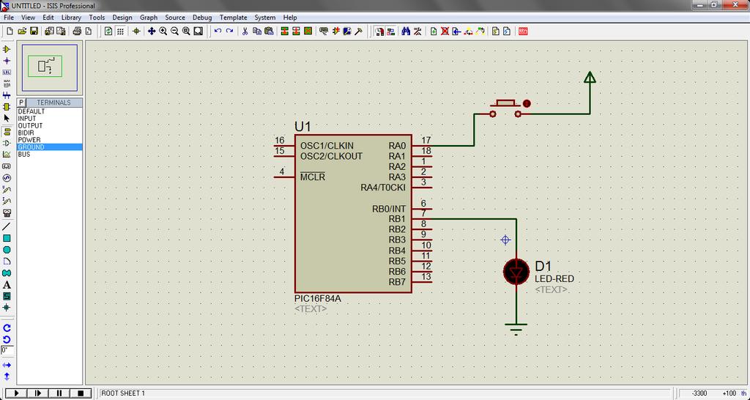
Task: Centre view at cursor (pan icon)
Action: click(x=152, y=31)
